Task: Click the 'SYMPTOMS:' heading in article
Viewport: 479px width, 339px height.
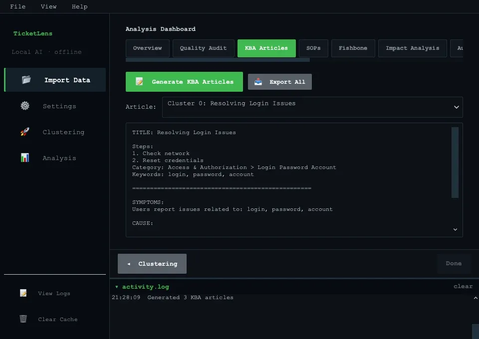Action: (148, 202)
